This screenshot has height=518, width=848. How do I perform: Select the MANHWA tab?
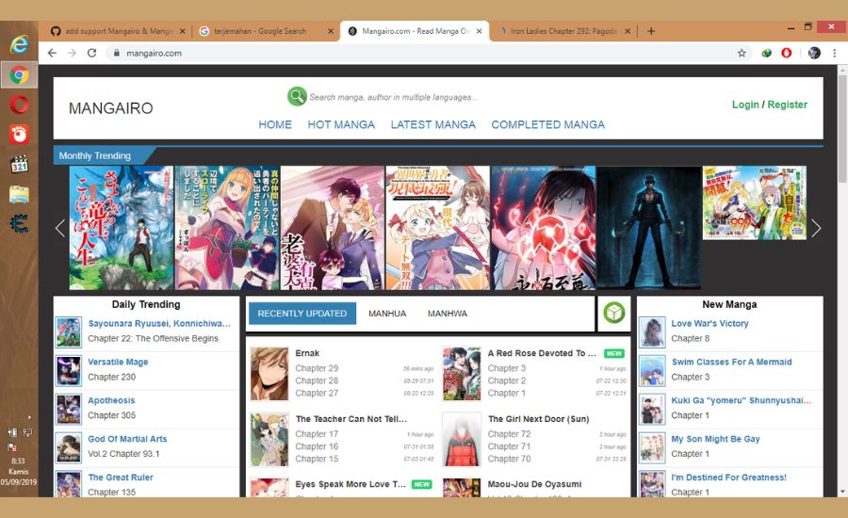tap(448, 313)
